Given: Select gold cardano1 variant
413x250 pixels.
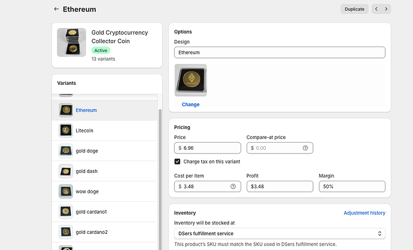Looking at the screenshot, I should [91, 212].
